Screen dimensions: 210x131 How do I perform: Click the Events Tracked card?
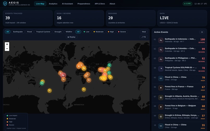tap(28, 18)
